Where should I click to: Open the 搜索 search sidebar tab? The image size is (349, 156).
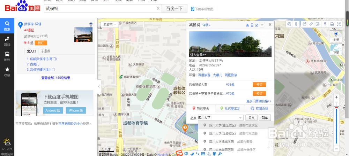coord(7,26)
